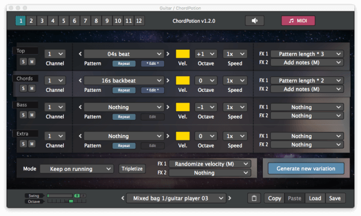The image size is (361, 216).
Task: Go to previous pattern for Top row
Action: [80, 54]
